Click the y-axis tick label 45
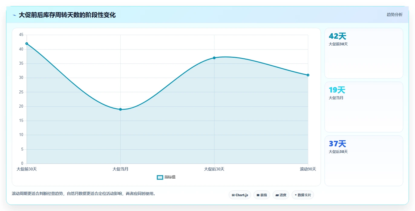Viewport: 415px width, 211px height. [x=21, y=35]
